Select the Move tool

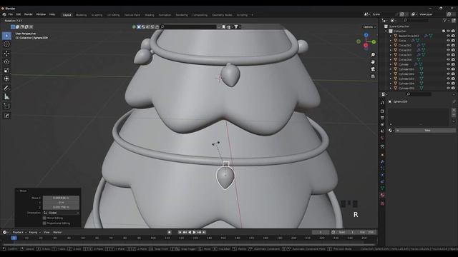coord(6,54)
